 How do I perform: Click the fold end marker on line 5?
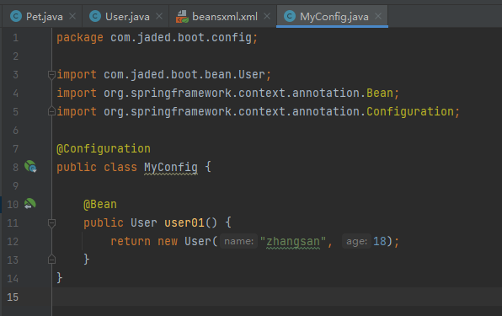pos(51,111)
